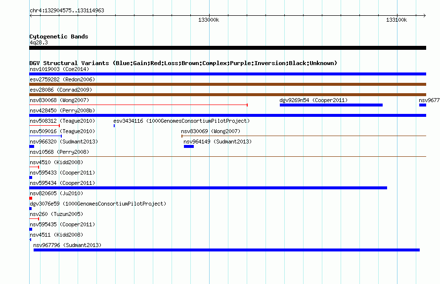Click the blue bar under nsv428450
Viewport: 440px width, 284px height.
227,115
